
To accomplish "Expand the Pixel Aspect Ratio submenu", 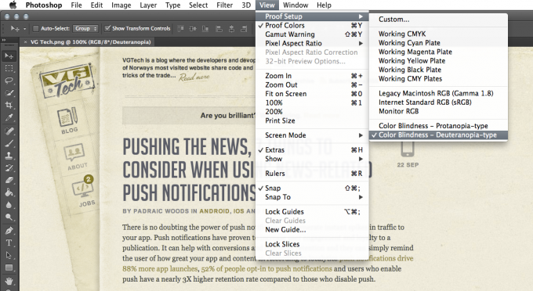I will coord(312,43).
